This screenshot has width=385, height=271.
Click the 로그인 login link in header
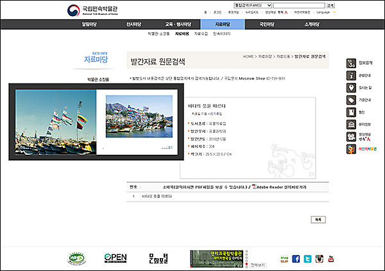pyautogui.click(x=218, y=12)
